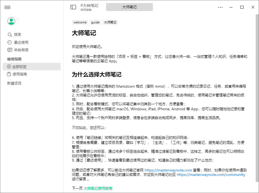Click the 大师笔记 tag chip

[x=110, y=22]
